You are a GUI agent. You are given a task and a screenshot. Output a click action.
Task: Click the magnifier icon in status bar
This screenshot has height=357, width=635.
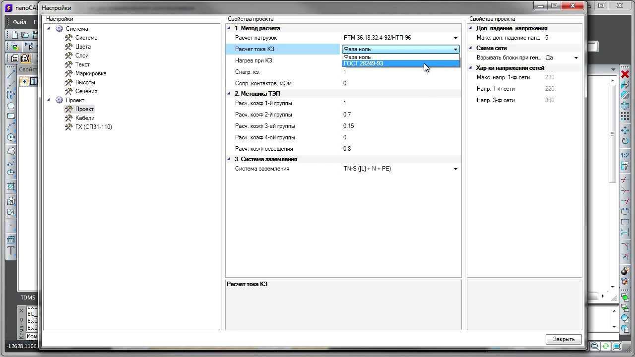[x=595, y=346]
